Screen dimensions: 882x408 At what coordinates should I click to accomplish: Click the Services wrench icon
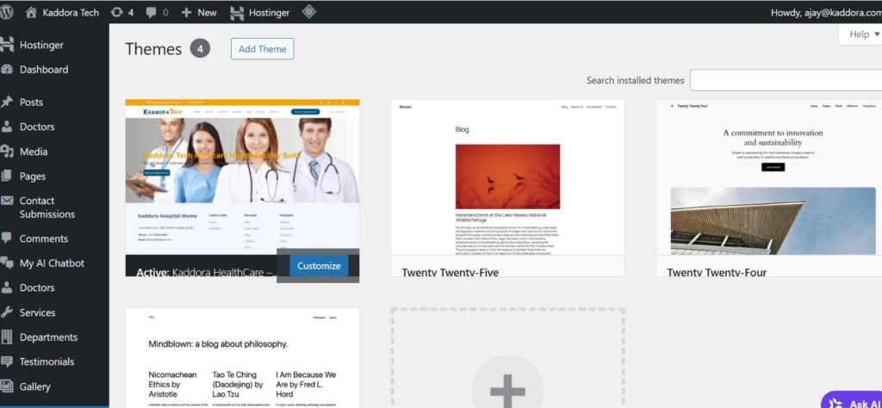click(x=8, y=312)
